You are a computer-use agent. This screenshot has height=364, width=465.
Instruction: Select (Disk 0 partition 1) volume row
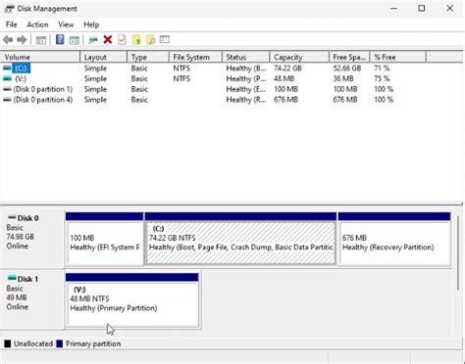(42, 89)
